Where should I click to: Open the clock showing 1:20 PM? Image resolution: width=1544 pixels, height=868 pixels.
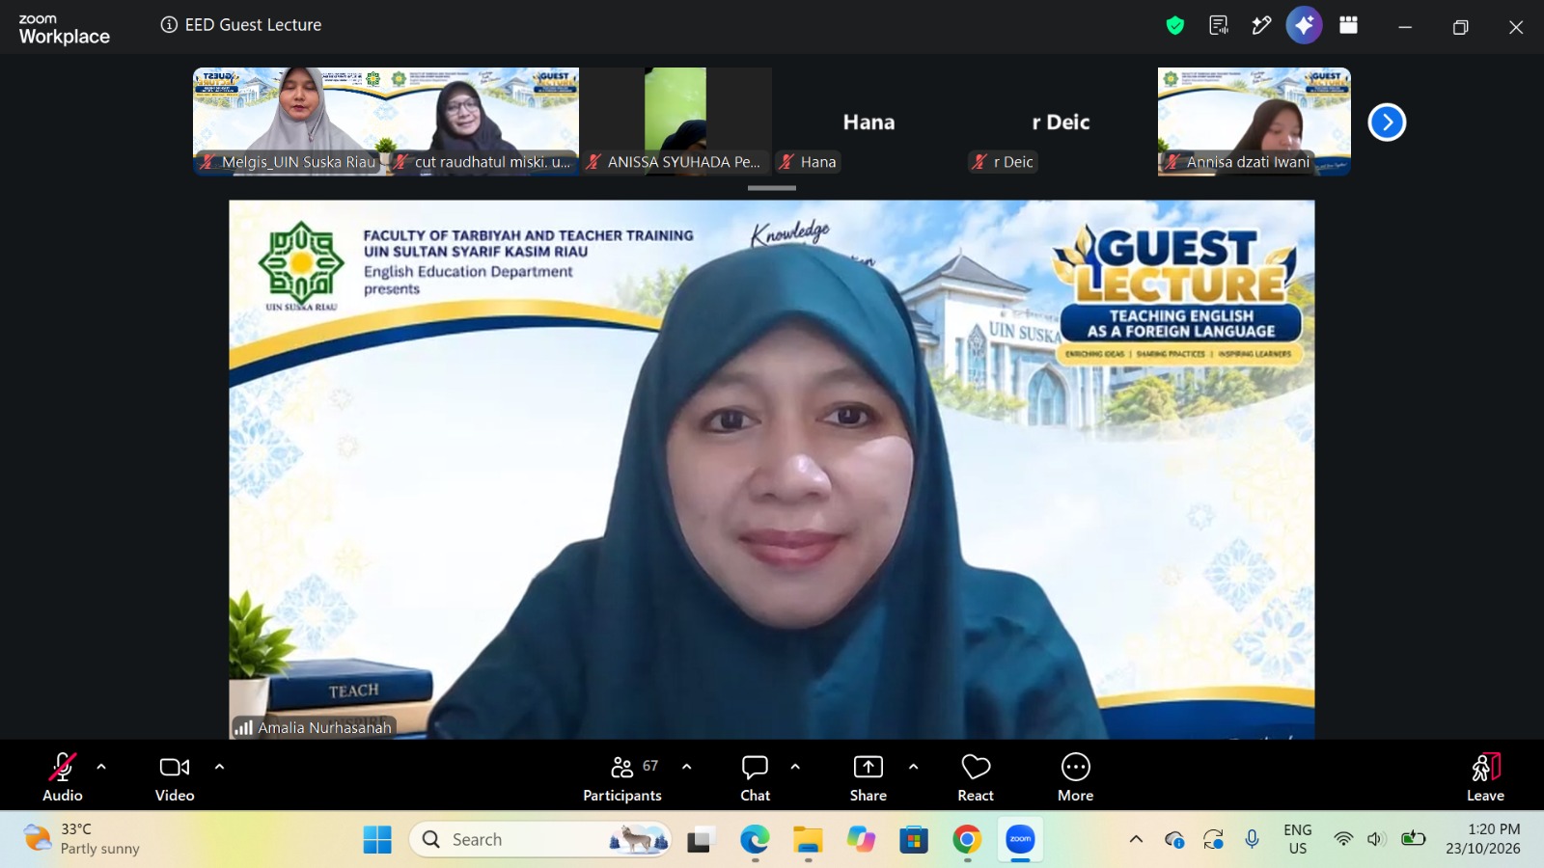(1483, 839)
